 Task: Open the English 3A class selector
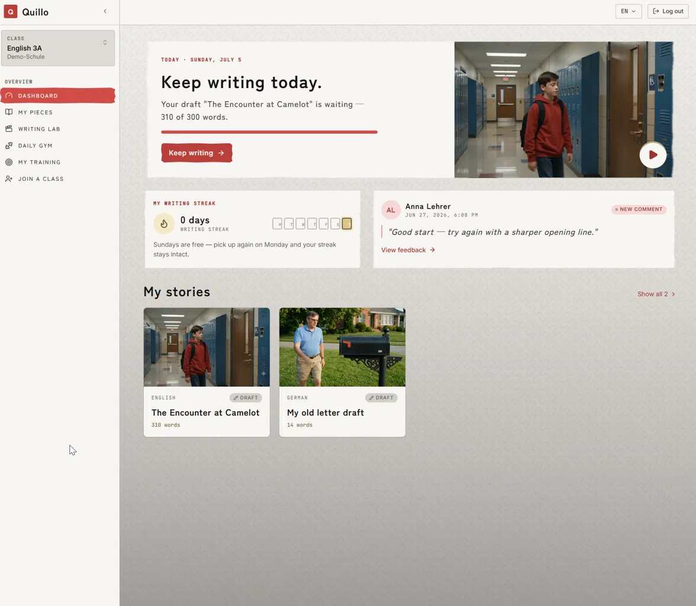[58, 48]
